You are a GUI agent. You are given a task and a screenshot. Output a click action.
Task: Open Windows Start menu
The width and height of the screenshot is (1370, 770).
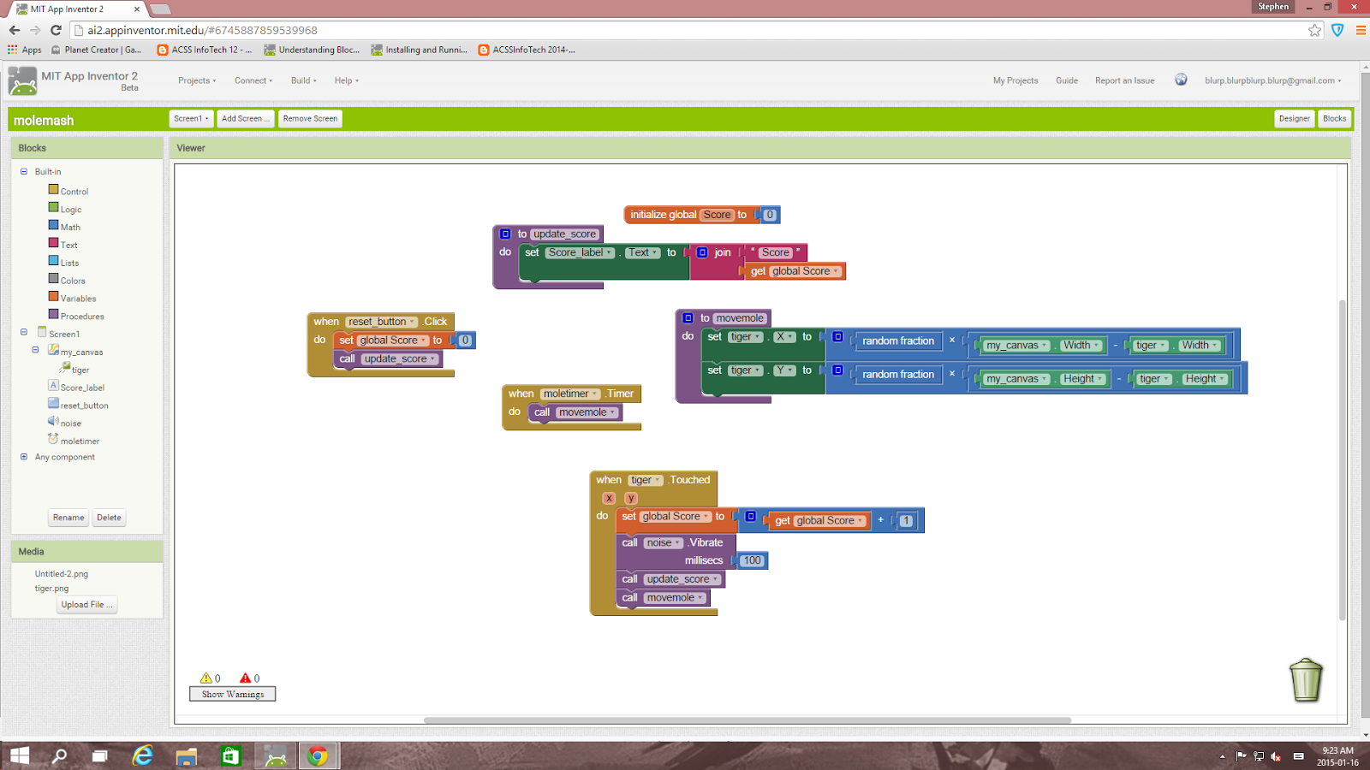click(19, 755)
